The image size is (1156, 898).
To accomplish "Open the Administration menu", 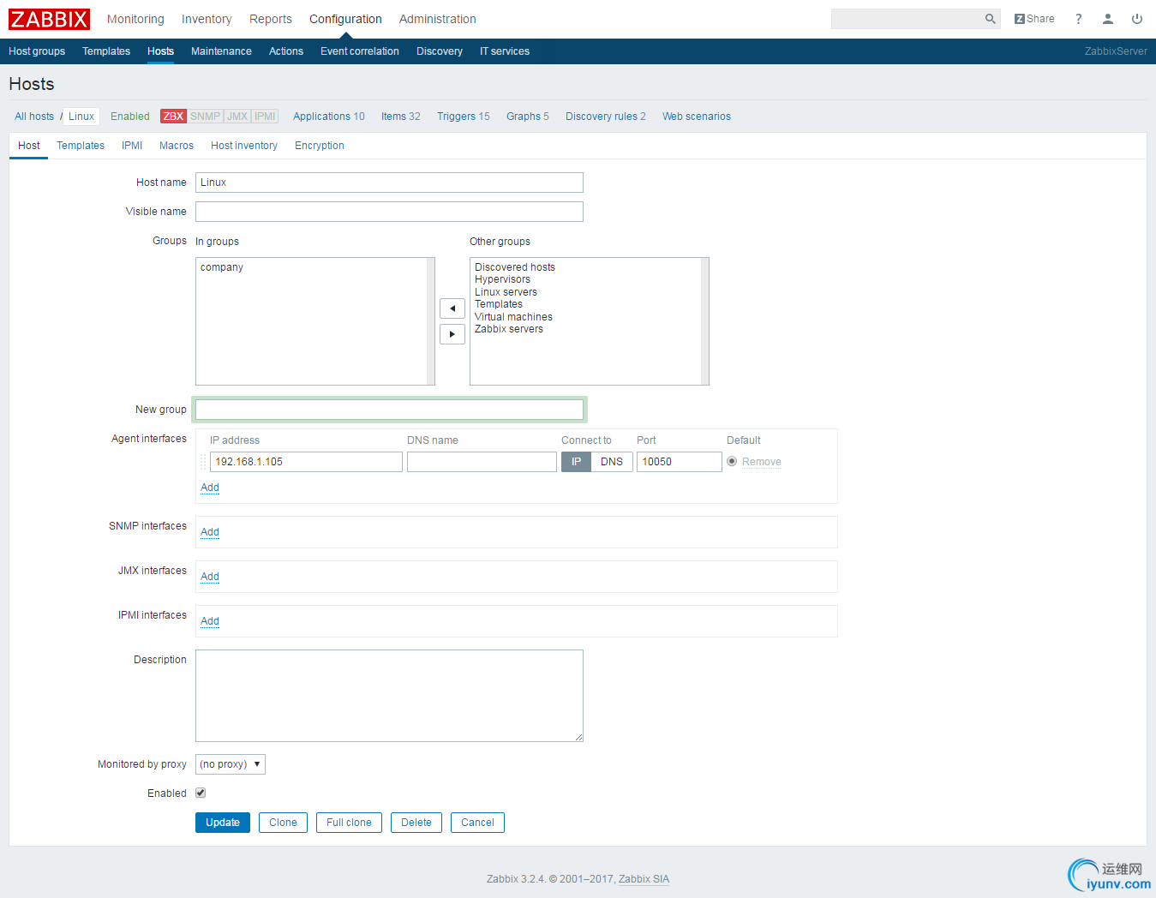I will pos(438,19).
